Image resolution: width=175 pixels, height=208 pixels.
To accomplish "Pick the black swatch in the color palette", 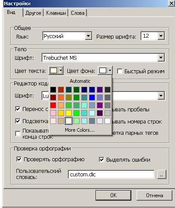I will tap(53, 90).
